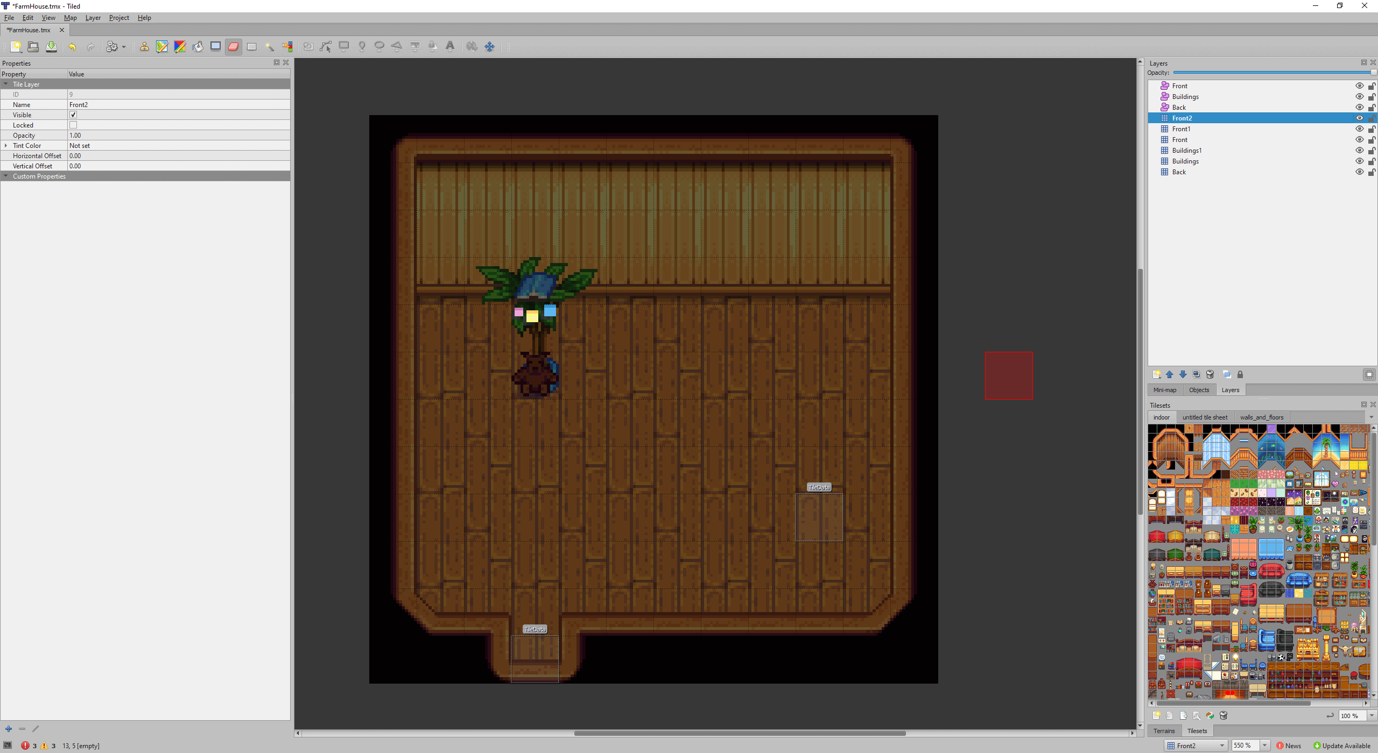Collapse the Tile Layer property group
This screenshot has width=1378, height=753.
6,84
